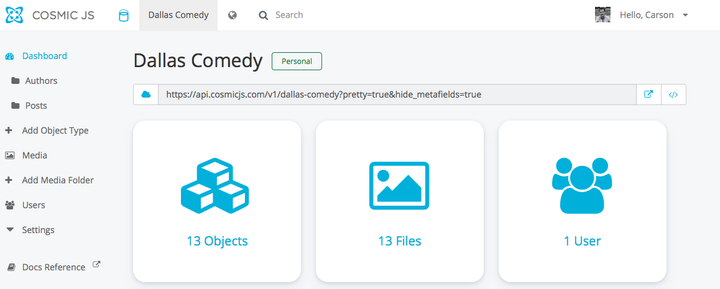Open the Docs Reference link
720x289 pixels.
pyautogui.click(x=53, y=267)
